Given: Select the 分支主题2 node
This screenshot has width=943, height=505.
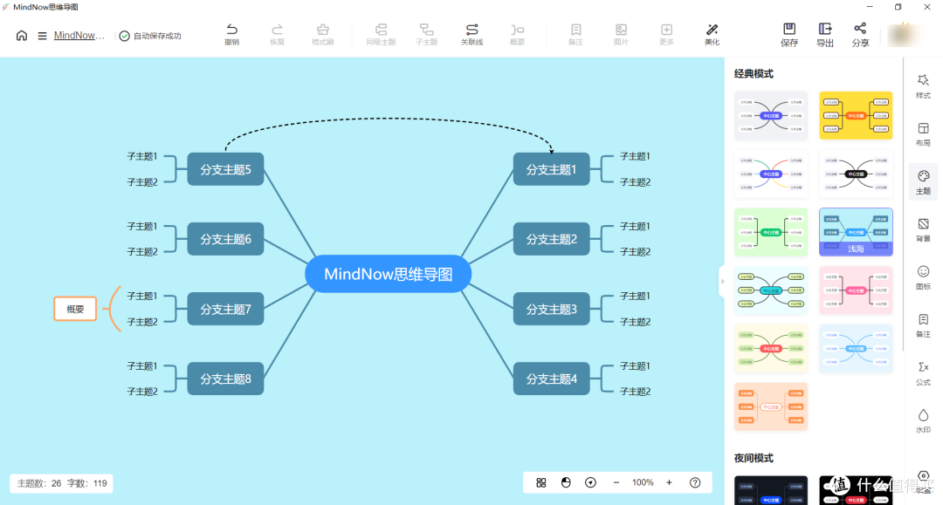Looking at the screenshot, I should click(x=552, y=239).
